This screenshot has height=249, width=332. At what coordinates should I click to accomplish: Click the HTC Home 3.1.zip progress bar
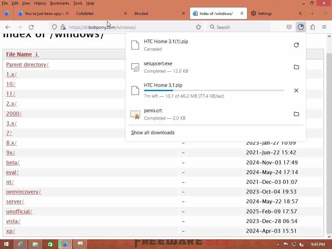(x=214, y=90)
